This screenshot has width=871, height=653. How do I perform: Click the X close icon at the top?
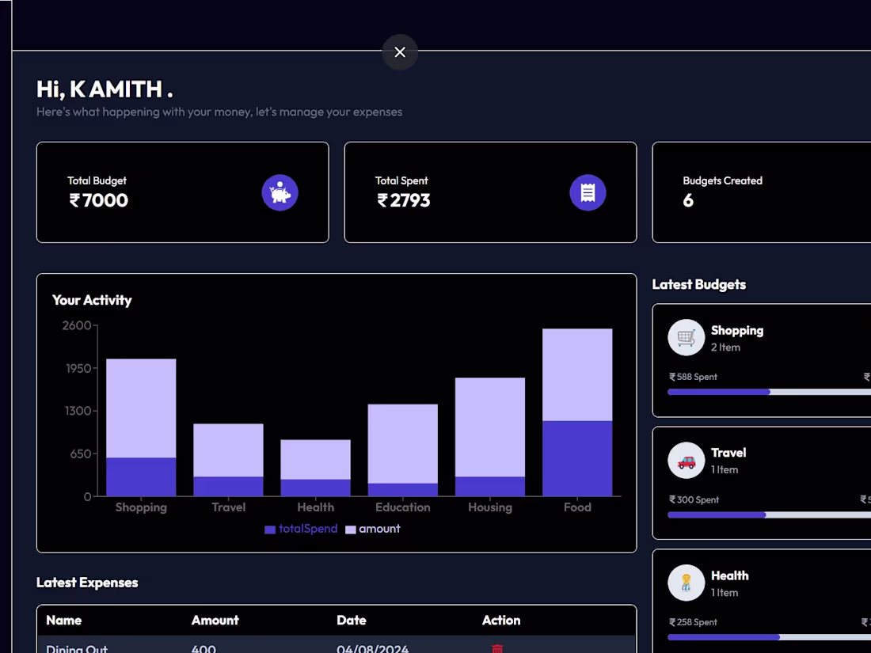pyautogui.click(x=400, y=52)
